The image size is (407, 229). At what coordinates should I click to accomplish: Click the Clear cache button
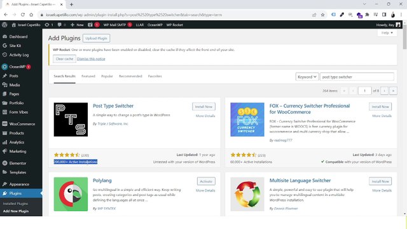pyautogui.click(x=64, y=59)
